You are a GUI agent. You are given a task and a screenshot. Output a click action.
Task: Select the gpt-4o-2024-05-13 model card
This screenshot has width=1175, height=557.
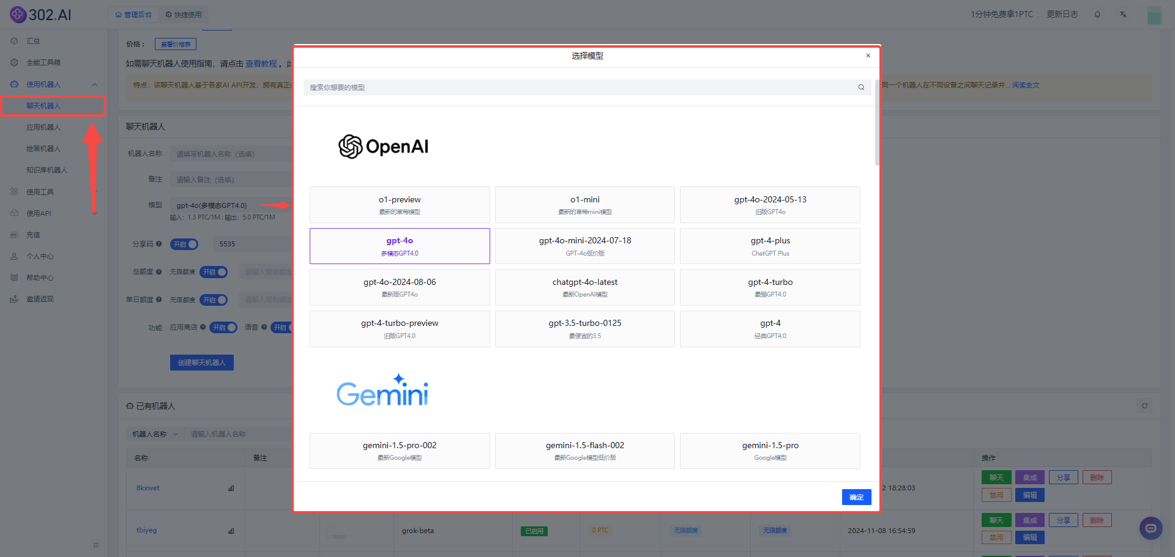[770, 205]
